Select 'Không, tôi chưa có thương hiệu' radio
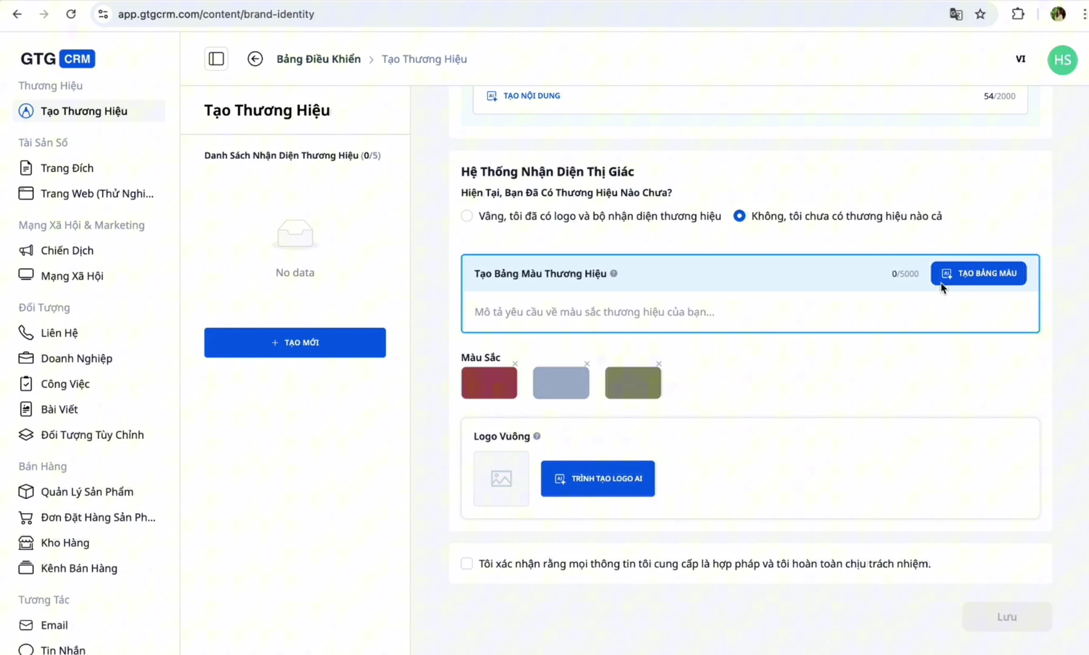This screenshot has height=655, width=1089. click(x=739, y=216)
